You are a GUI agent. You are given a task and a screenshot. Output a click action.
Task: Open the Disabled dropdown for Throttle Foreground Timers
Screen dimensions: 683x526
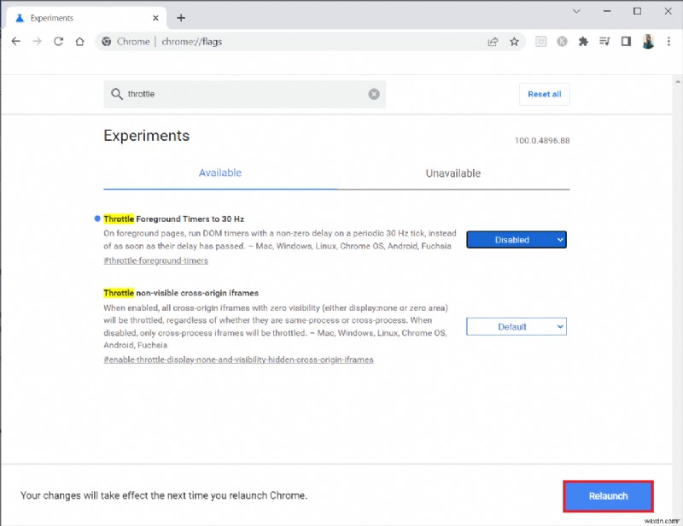tap(516, 240)
